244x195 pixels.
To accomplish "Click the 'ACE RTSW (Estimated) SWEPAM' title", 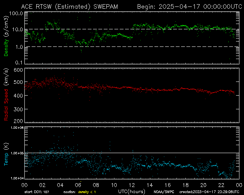I will (69, 7).
